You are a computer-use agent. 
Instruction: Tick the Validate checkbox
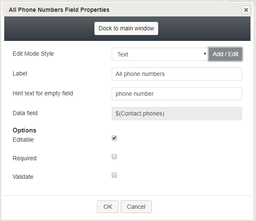(x=114, y=175)
